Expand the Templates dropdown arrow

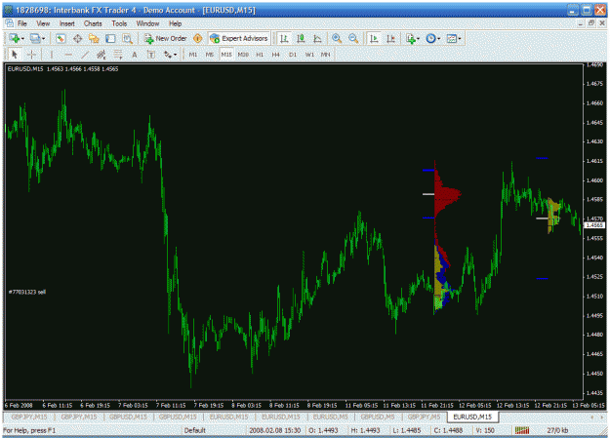coord(460,38)
